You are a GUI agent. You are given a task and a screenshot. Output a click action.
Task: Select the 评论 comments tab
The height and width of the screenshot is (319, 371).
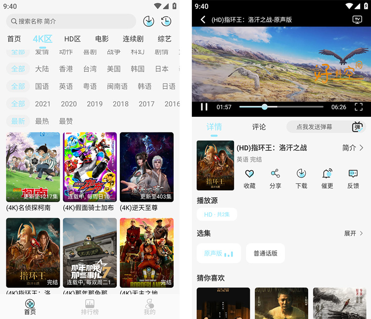coord(259,127)
